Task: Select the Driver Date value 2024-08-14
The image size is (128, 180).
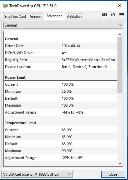Action: click(x=71, y=46)
